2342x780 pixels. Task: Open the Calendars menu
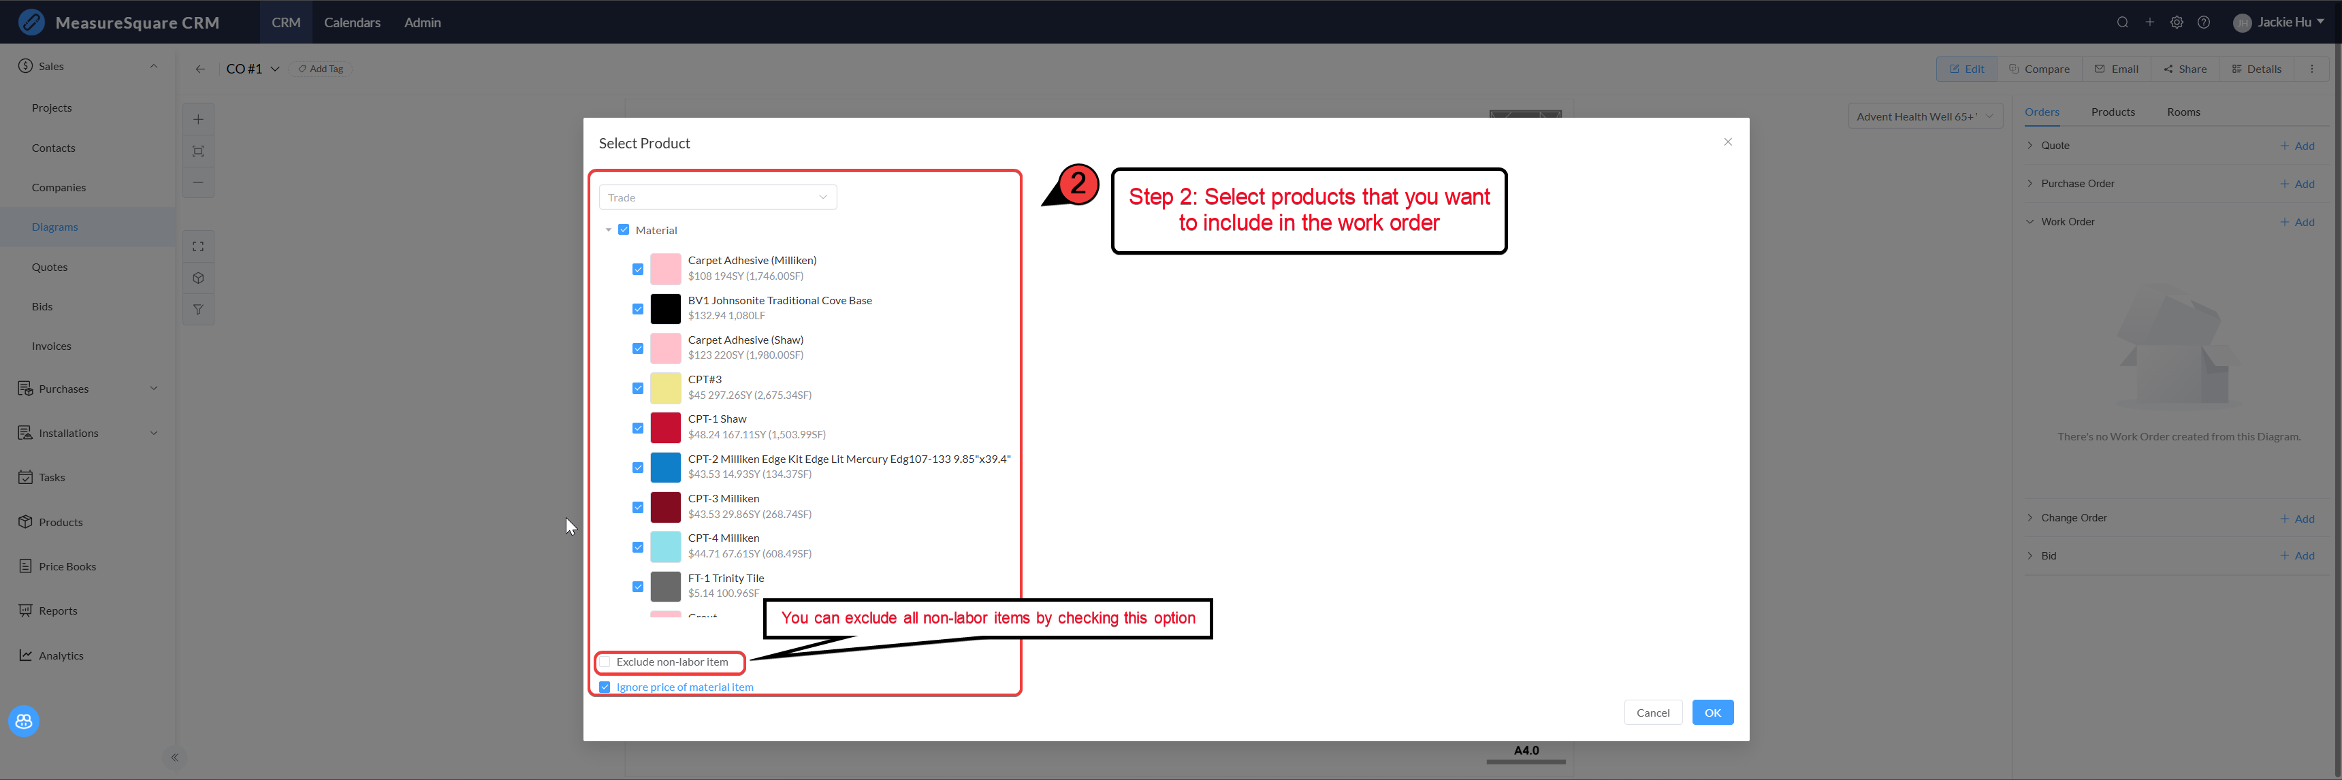click(x=352, y=22)
